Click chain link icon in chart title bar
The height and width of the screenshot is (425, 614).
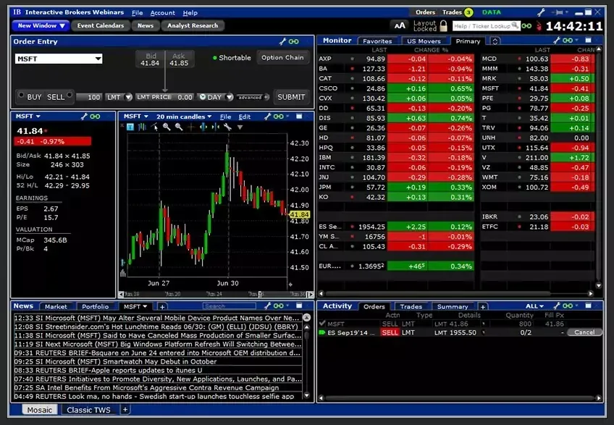click(x=279, y=117)
